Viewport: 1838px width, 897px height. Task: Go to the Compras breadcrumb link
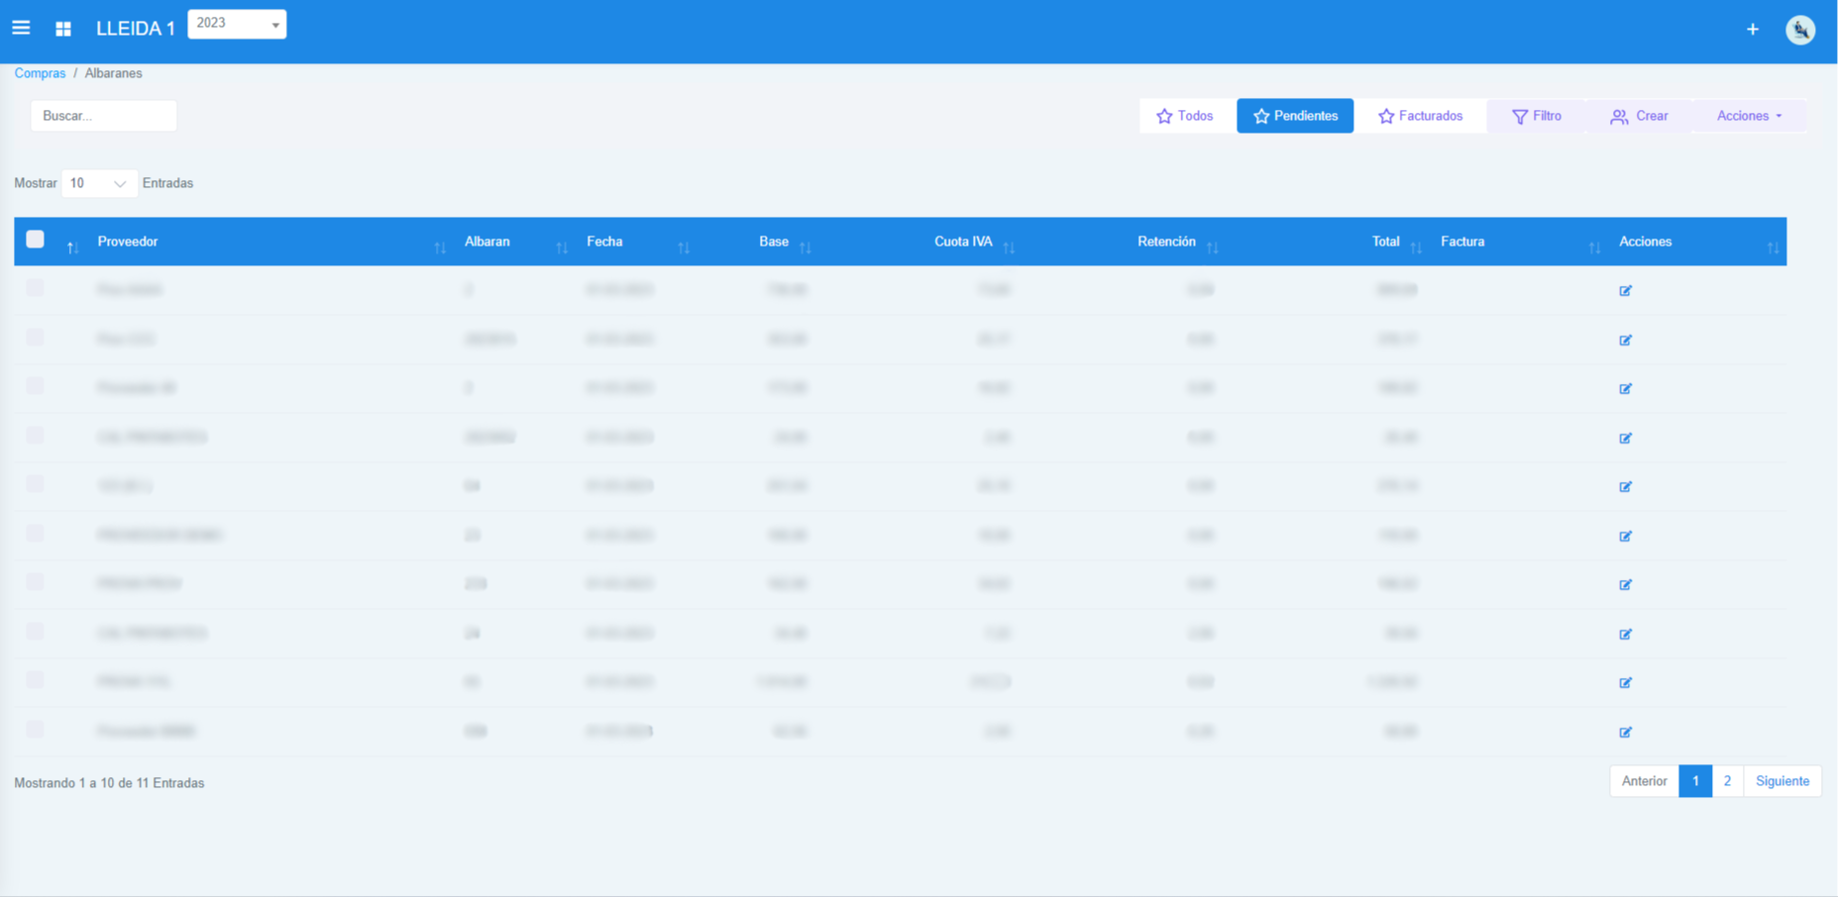[x=40, y=73]
